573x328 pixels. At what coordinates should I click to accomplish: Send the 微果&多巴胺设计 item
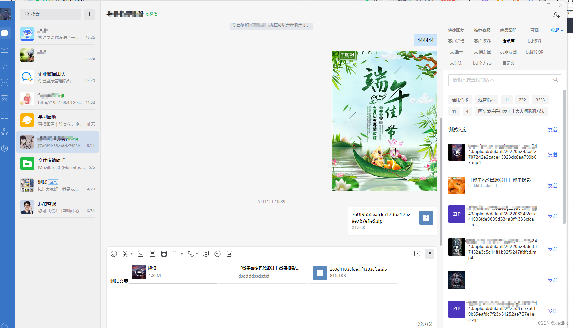(552, 185)
